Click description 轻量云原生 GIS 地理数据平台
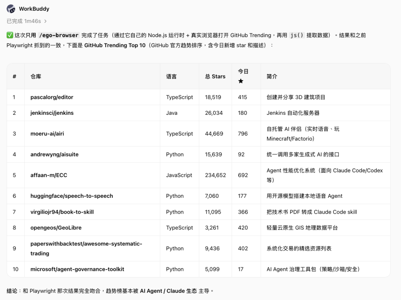 (x=302, y=228)
